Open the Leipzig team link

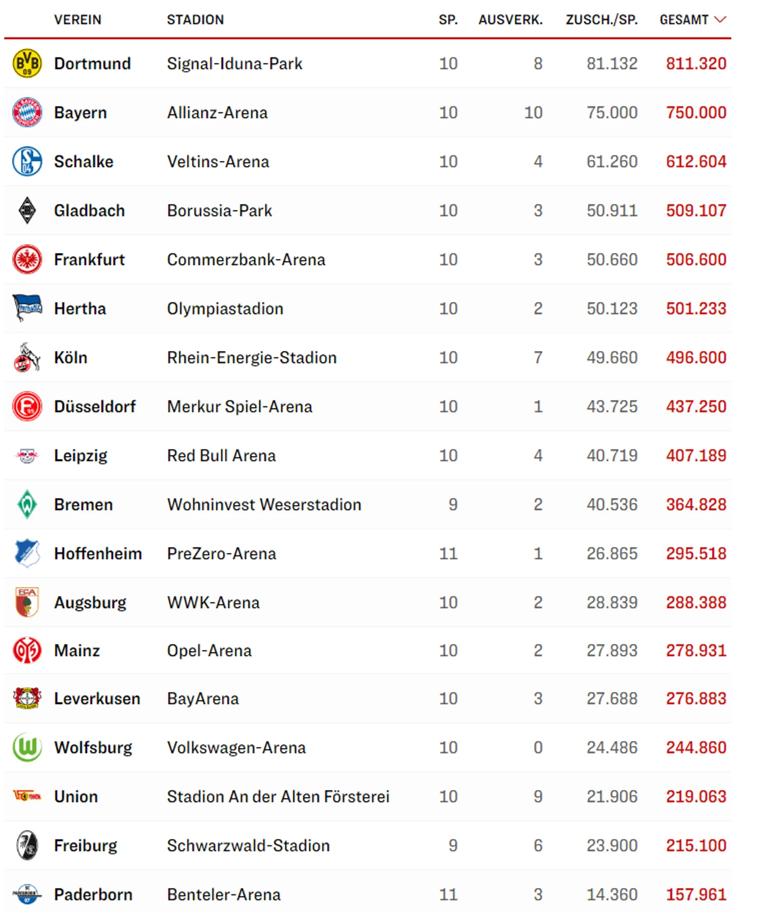[80, 456]
